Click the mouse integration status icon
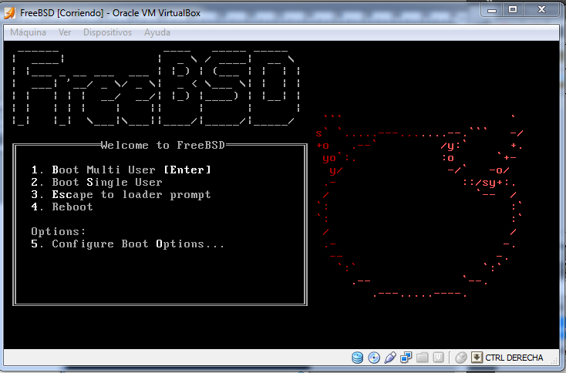 coord(461,358)
